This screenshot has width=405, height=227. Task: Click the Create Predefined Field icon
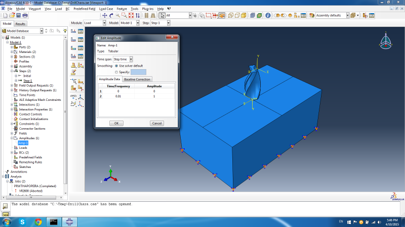(73, 48)
